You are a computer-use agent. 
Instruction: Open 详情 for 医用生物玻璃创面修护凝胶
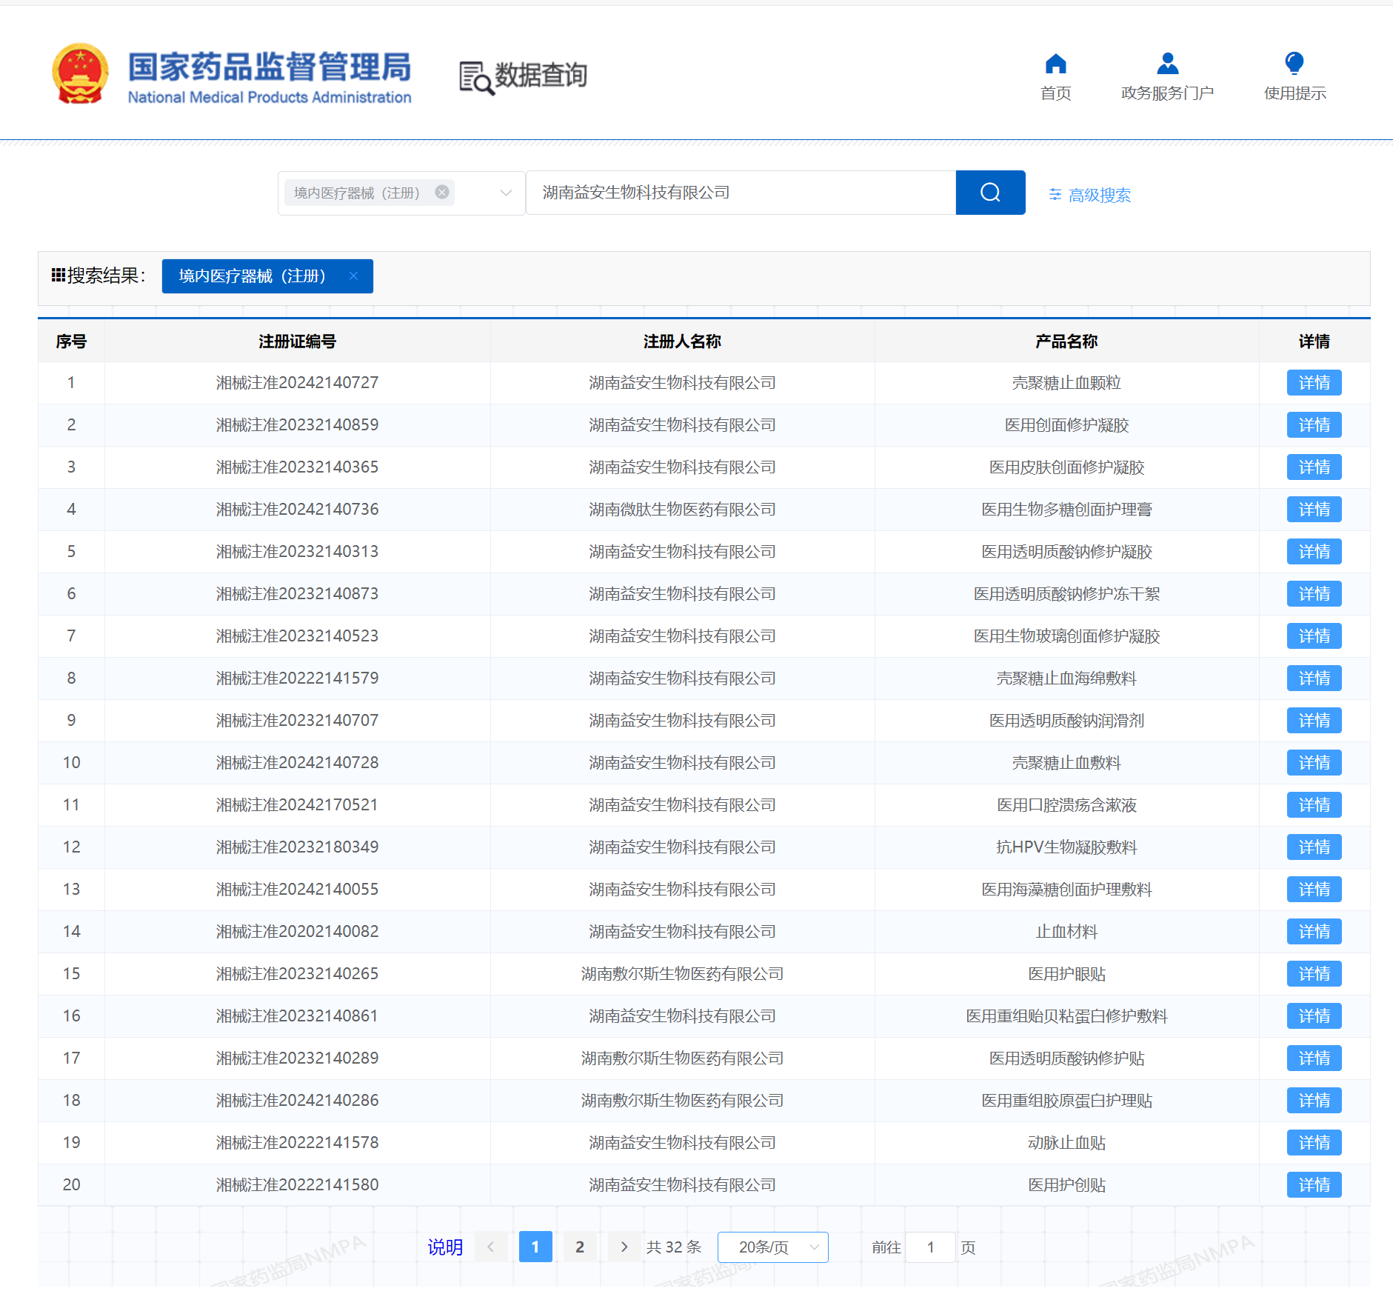(1314, 636)
